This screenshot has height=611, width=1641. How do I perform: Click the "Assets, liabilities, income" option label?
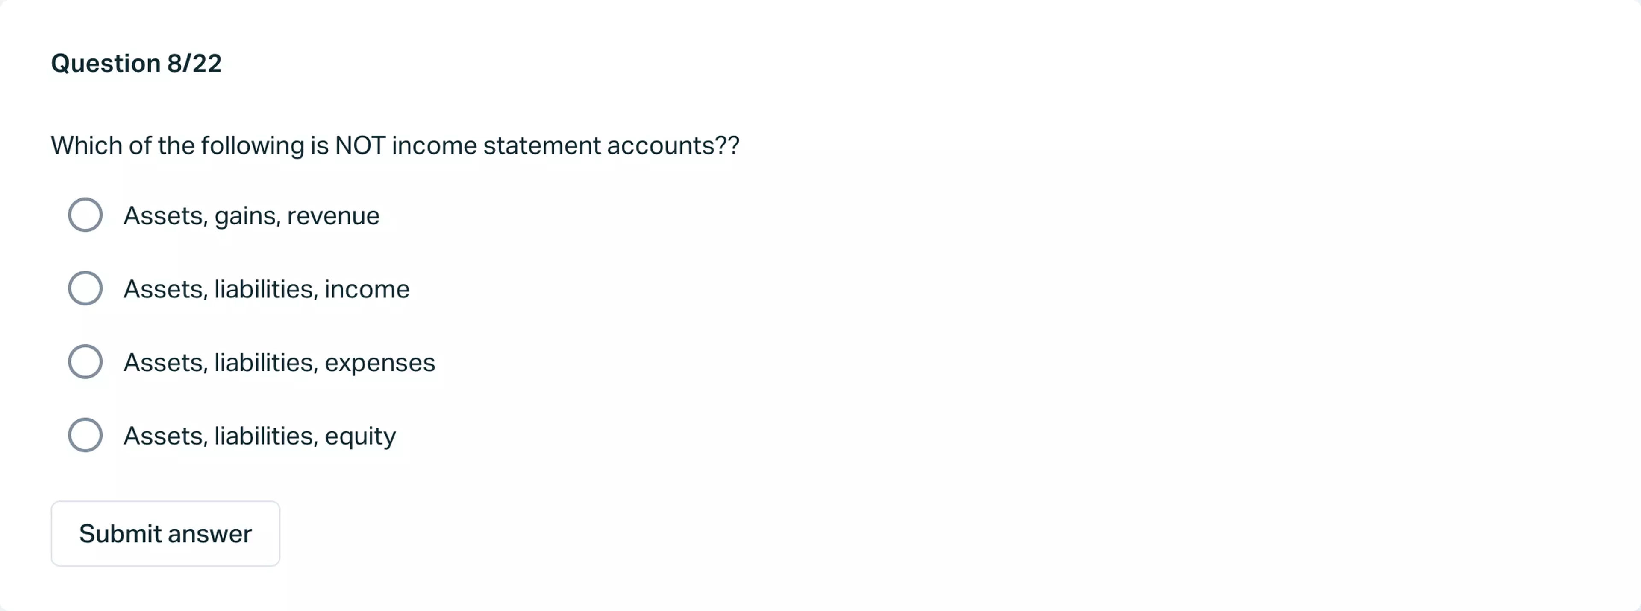[266, 289]
